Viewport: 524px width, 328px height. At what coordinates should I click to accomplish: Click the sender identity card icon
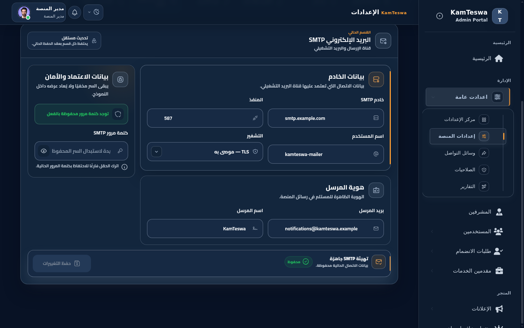coord(376,190)
